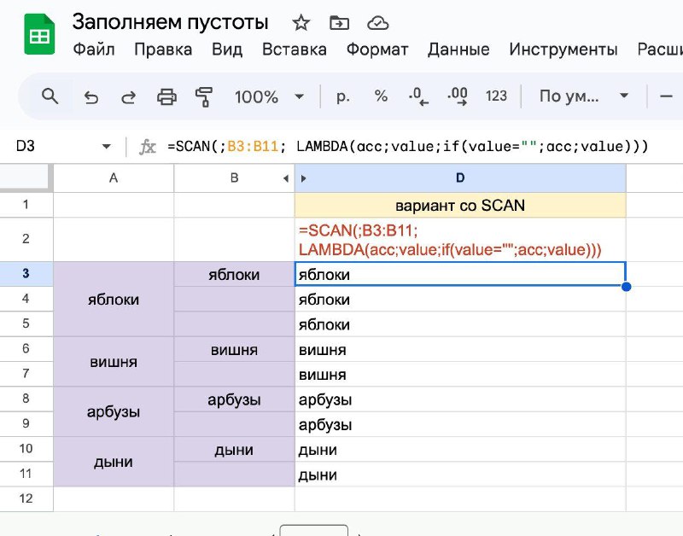Click increase decimal places icon
Screen dimensions: 683x536
point(457,96)
